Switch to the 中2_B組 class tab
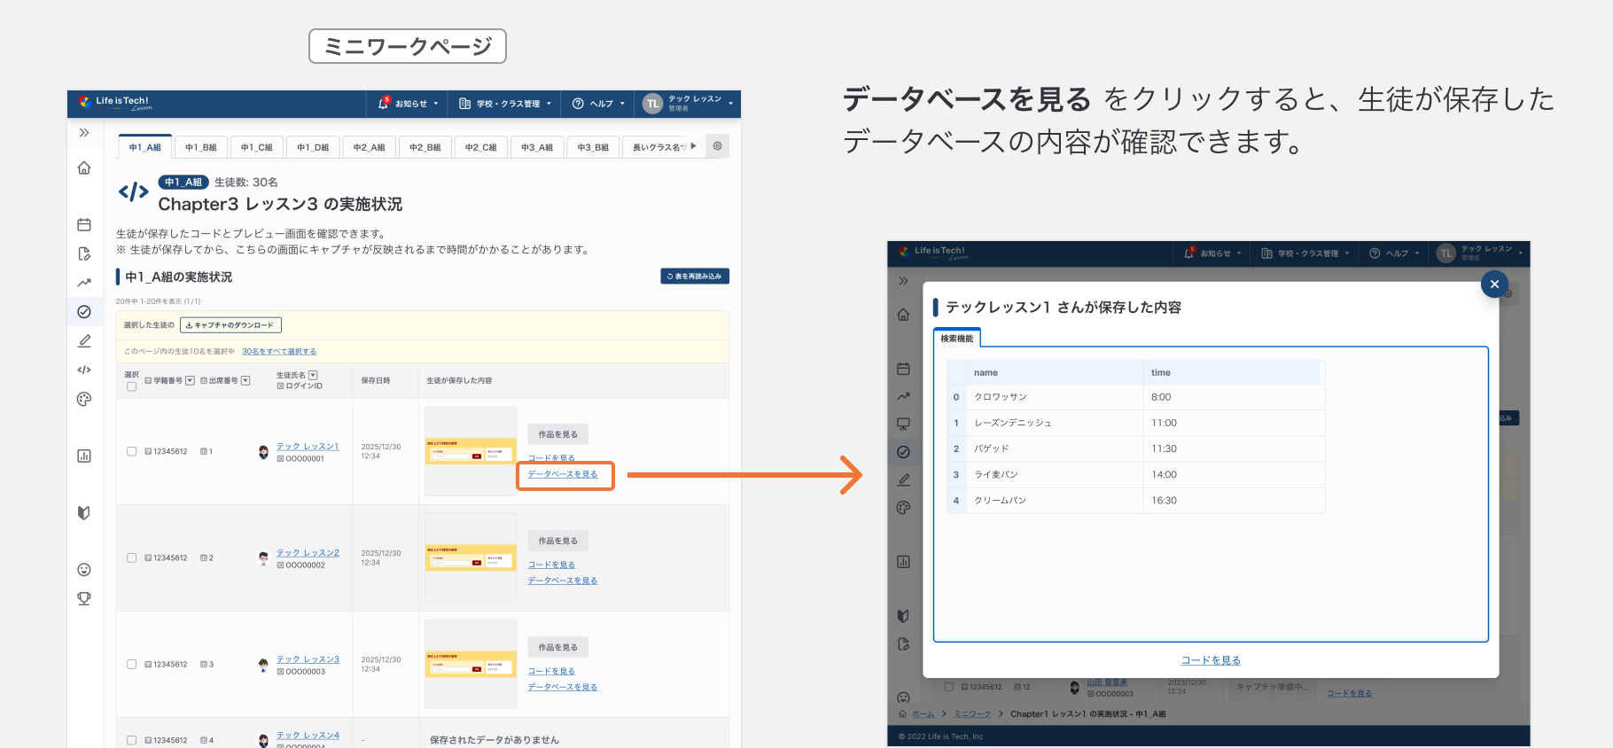The width and height of the screenshot is (1613, 748). point(425,147)
